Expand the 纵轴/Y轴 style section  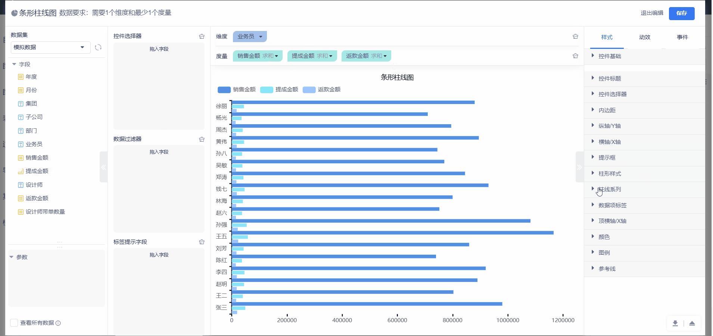[x=644, y=126]
